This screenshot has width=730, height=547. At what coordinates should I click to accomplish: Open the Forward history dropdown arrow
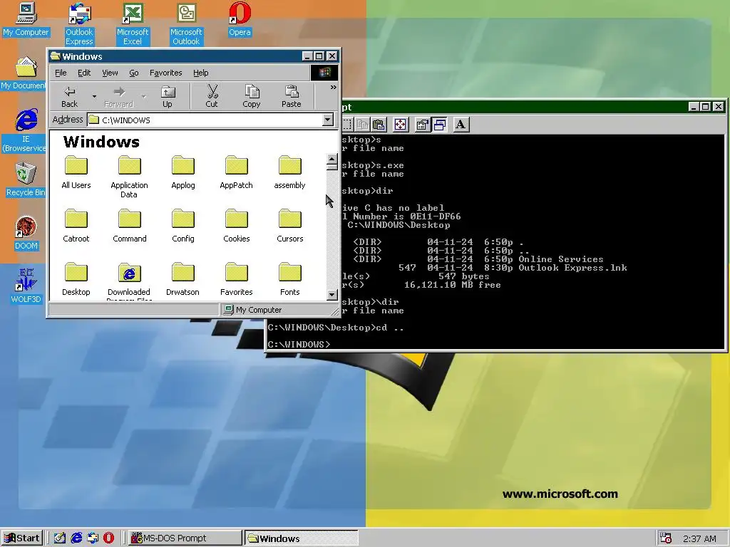144,97
